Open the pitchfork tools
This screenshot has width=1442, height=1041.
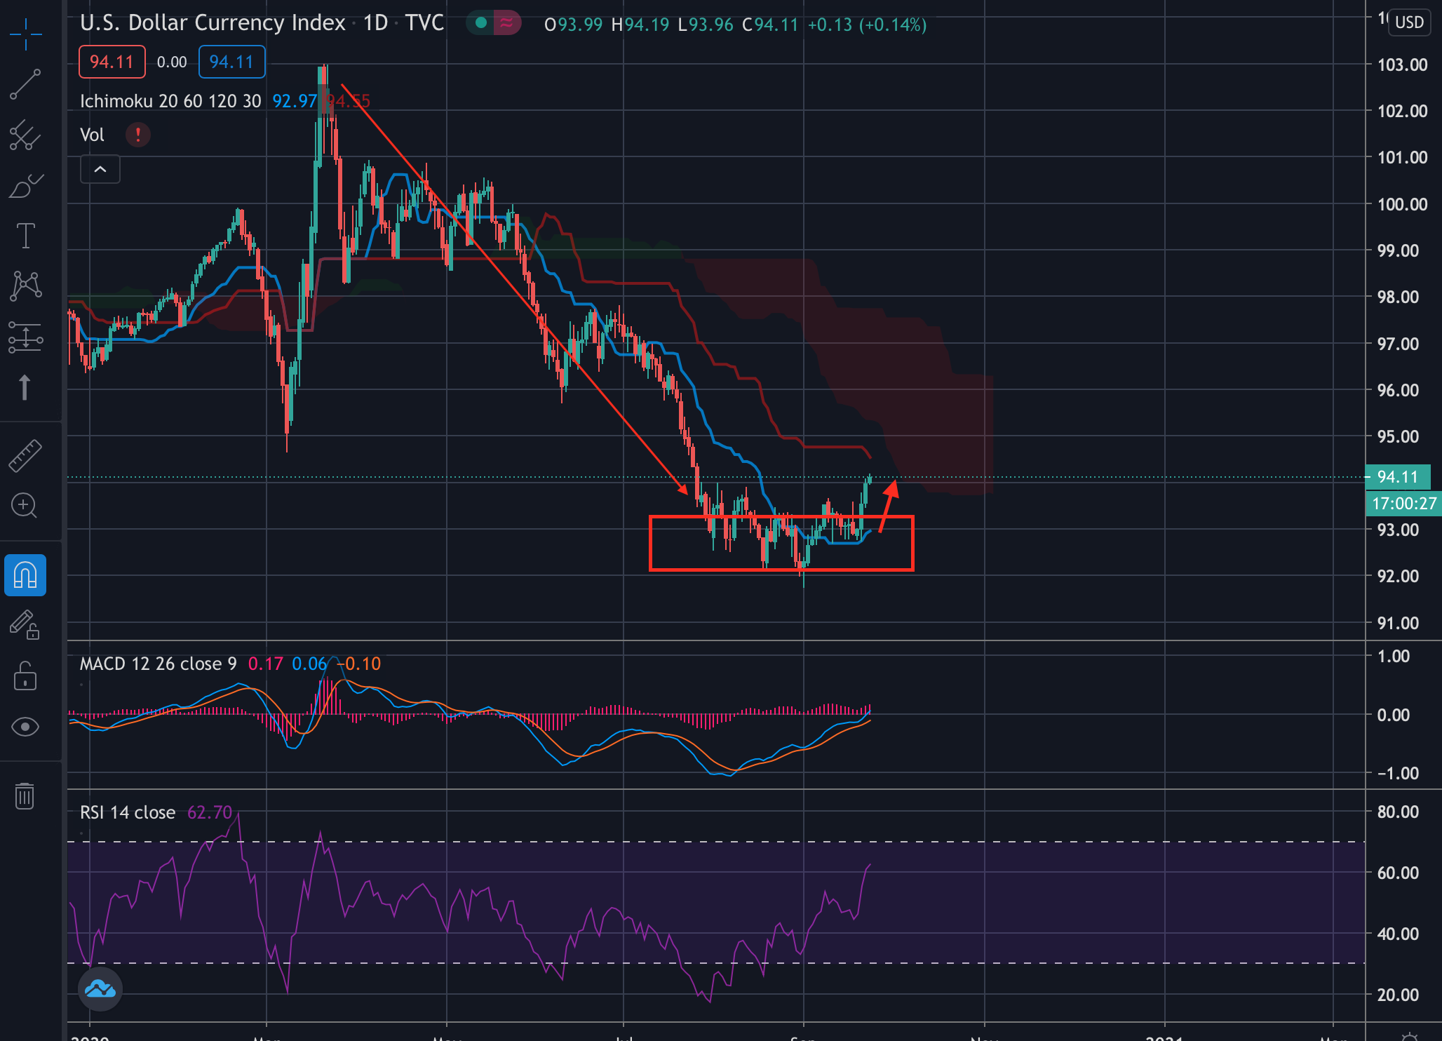pyautogui.click(x=25, y=135)
